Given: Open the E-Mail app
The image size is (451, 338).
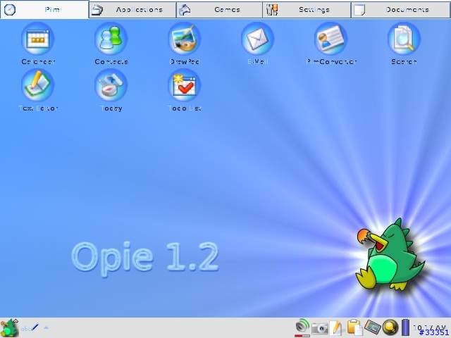Looking at the screenshot, I should tap(257, 43).
